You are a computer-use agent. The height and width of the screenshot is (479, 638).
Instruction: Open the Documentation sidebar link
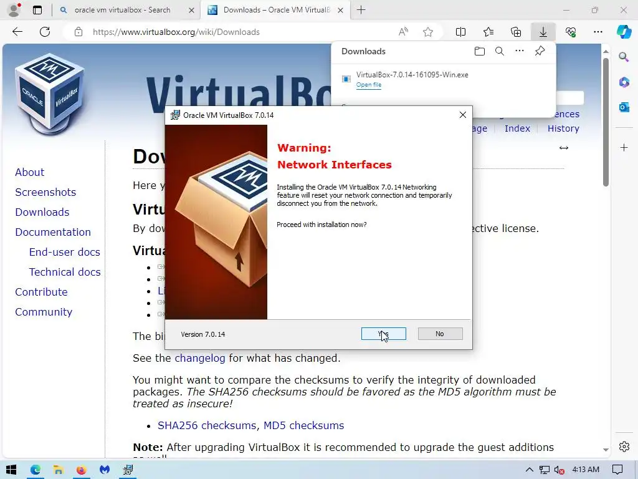click(x=53, y=232)
